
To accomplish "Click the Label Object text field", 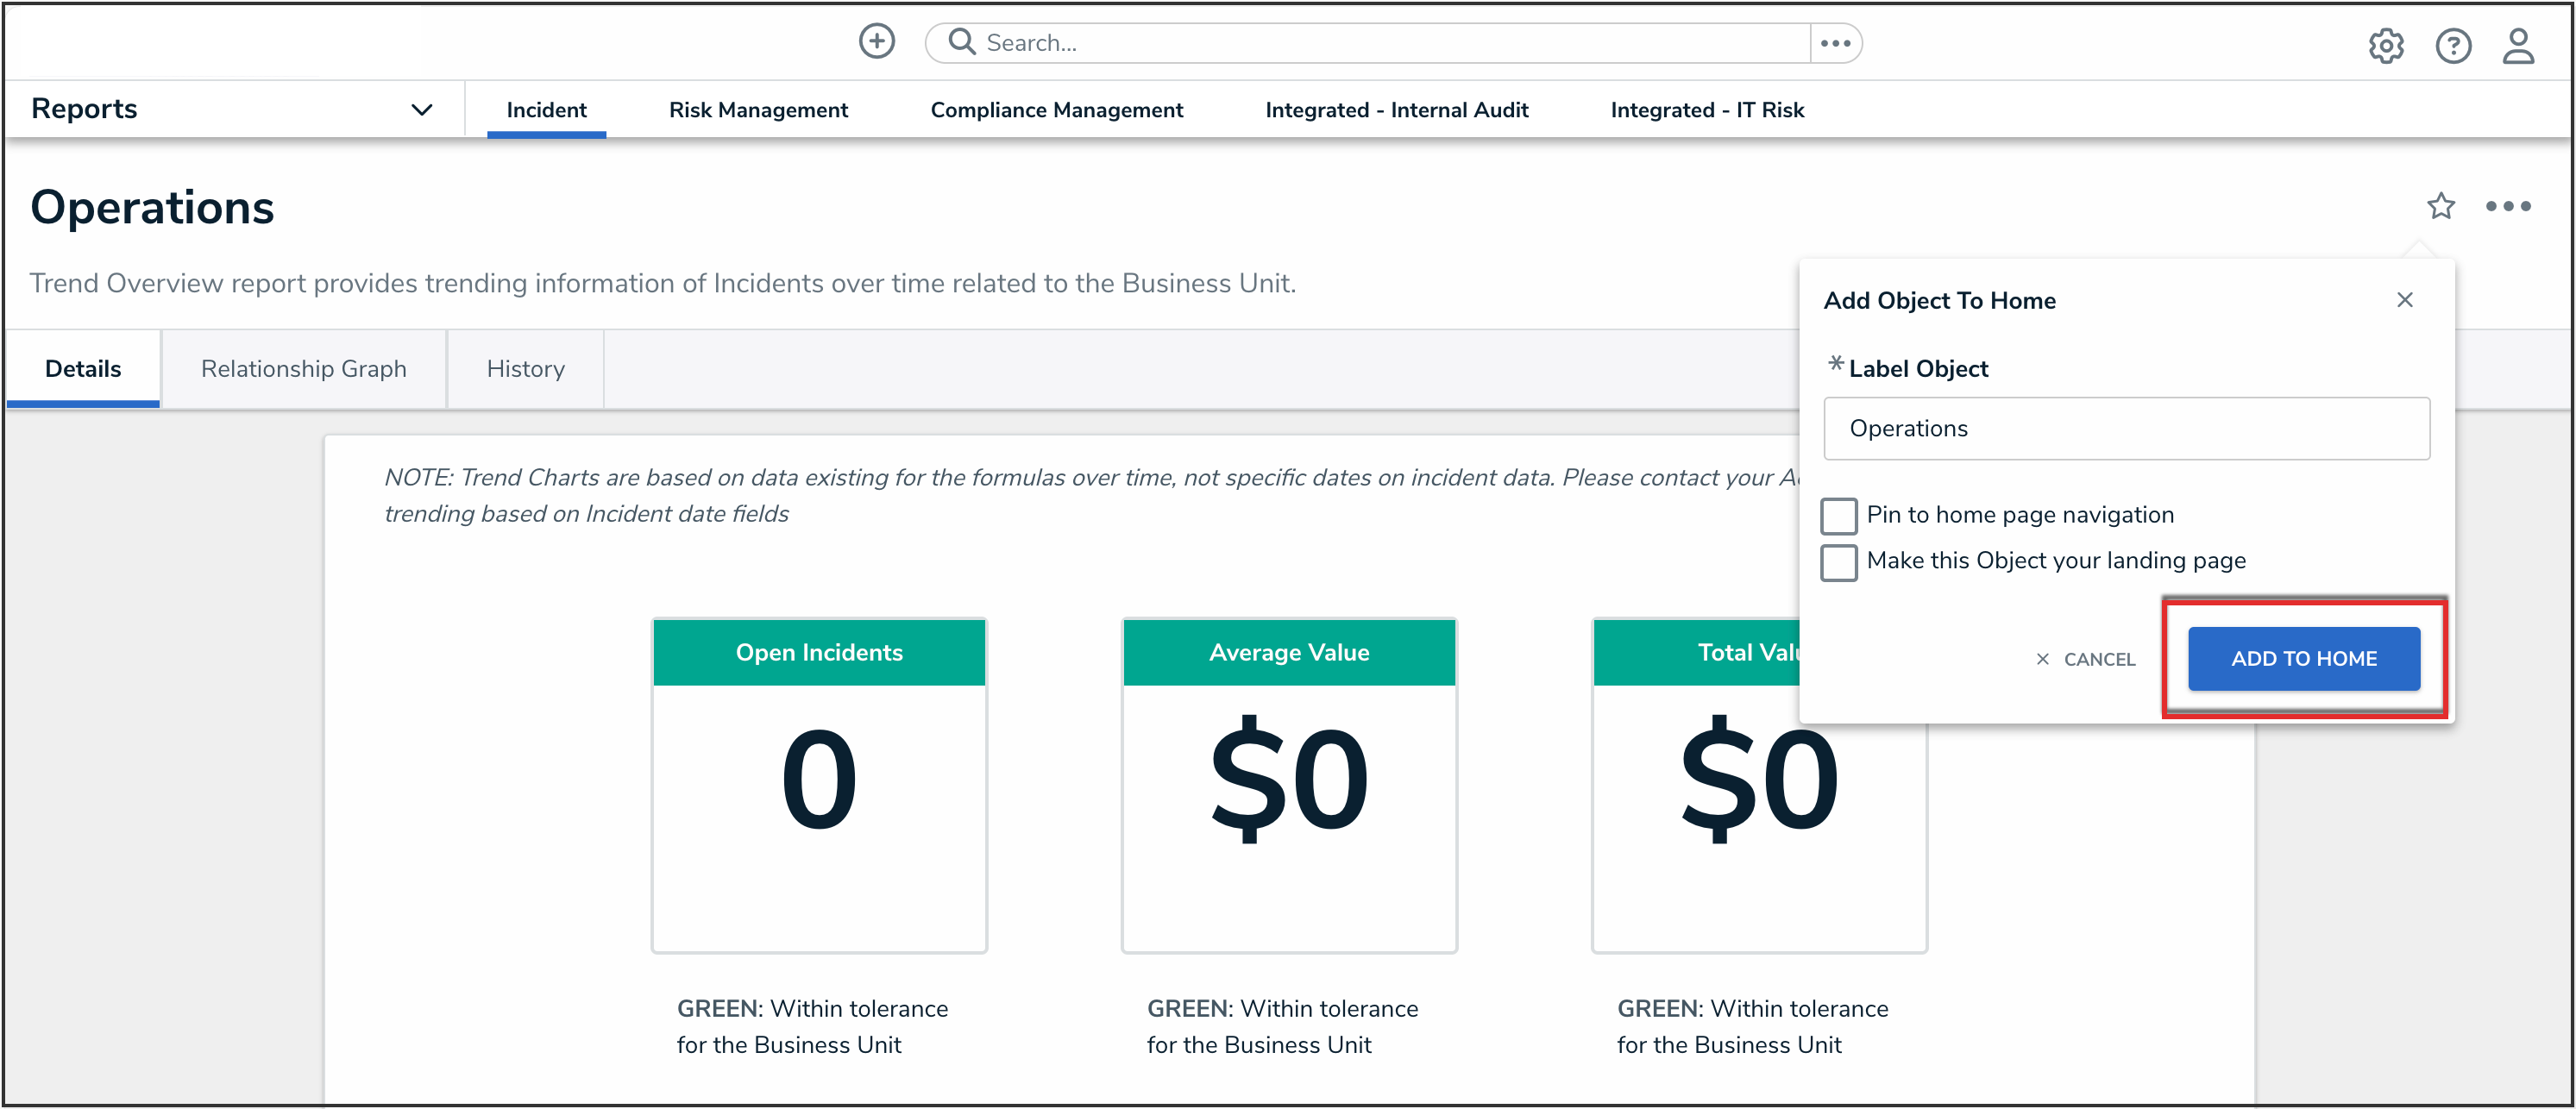I will [x=2126, y=428].
